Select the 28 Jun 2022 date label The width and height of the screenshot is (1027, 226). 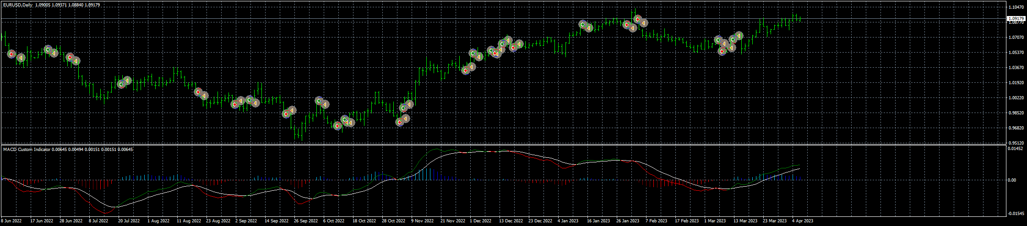pos(71,221)
